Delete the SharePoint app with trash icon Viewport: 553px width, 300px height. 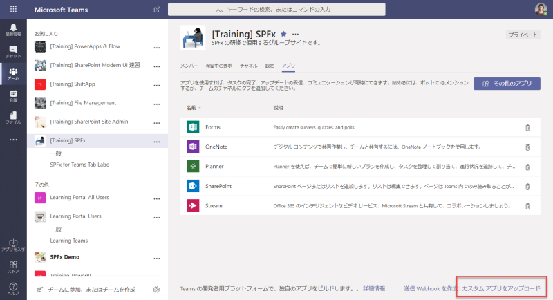[x=527, y=187]
